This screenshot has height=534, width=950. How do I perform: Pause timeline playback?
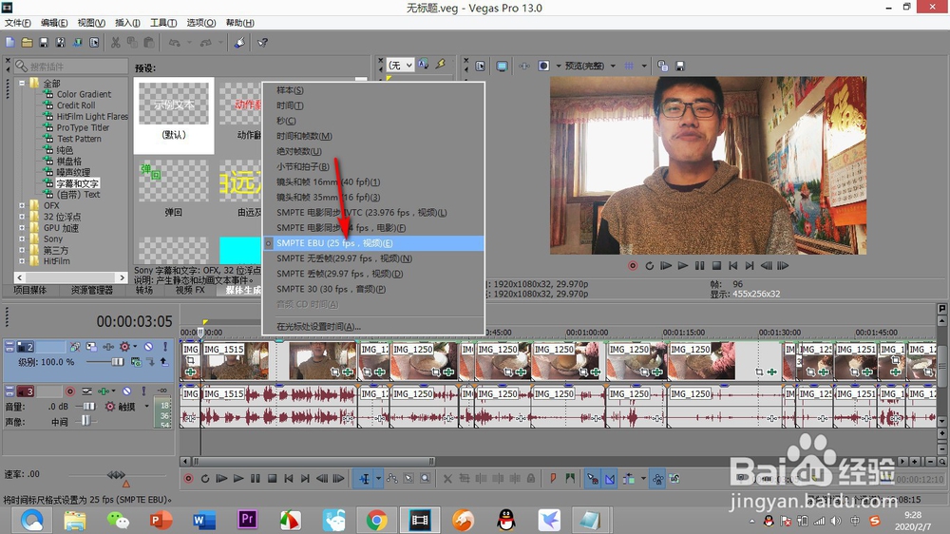(255, 479)
